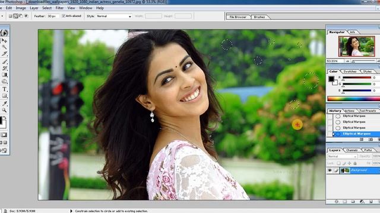This screenshot has height=213, width=380.
Task: Open the Help menu
Action: [x=100, y=8]
